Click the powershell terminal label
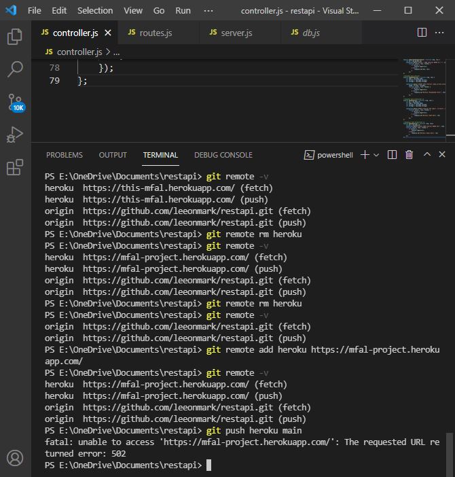This screenshot has width=455, height=477. coord(335,155)
